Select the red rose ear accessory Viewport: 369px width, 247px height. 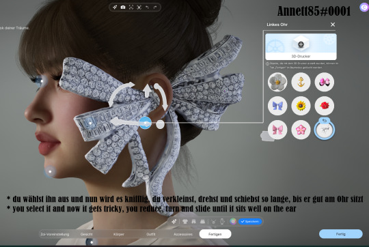click(x=325, y=106)
